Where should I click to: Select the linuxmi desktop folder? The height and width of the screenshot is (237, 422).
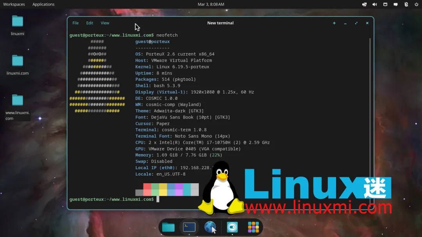pos(18,25)
